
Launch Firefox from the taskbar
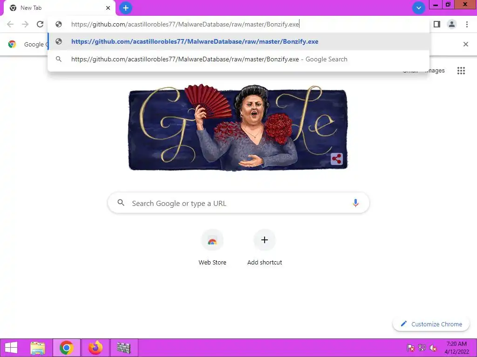coord(95,348)
